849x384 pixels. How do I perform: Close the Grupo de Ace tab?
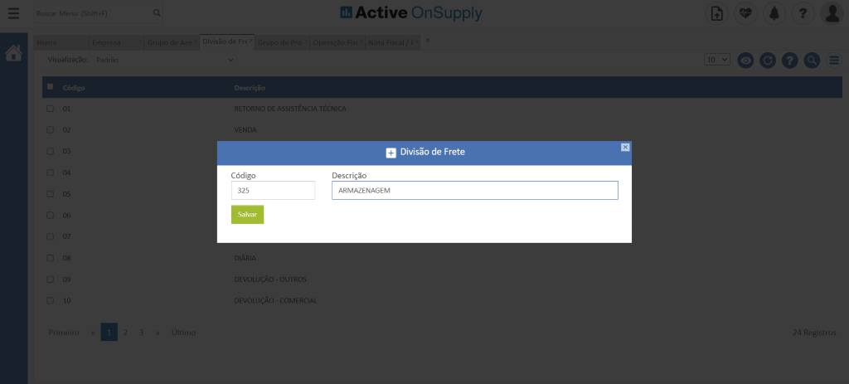(196, 41)
